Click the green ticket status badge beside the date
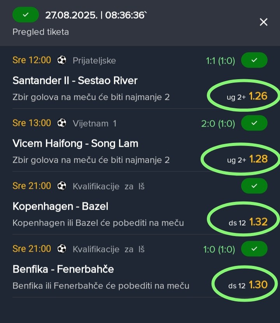Screen dimensions: 280x323 point(26,15)
